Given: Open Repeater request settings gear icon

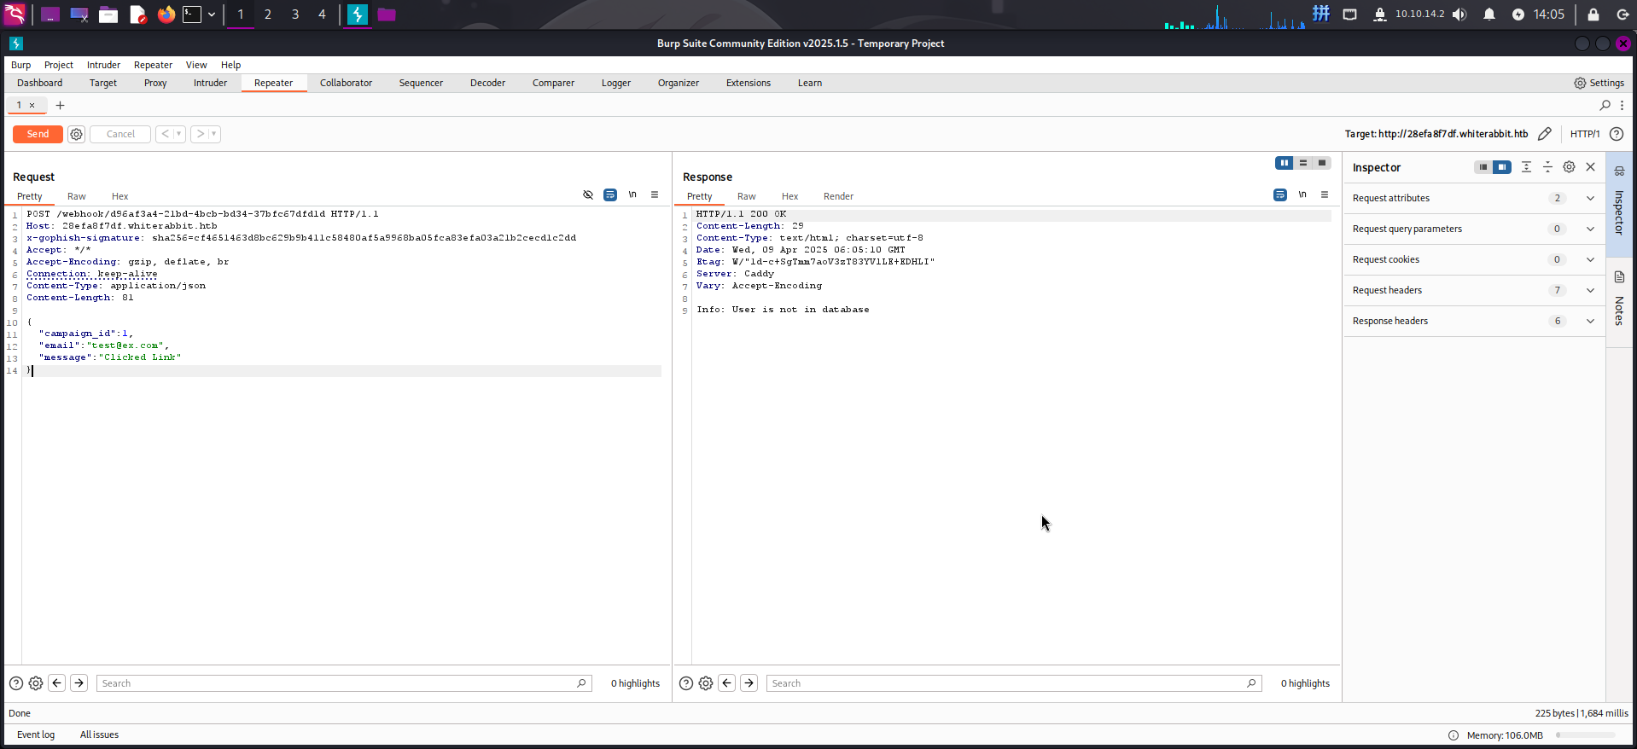Looking at the screenshot, I should (76, 134).
